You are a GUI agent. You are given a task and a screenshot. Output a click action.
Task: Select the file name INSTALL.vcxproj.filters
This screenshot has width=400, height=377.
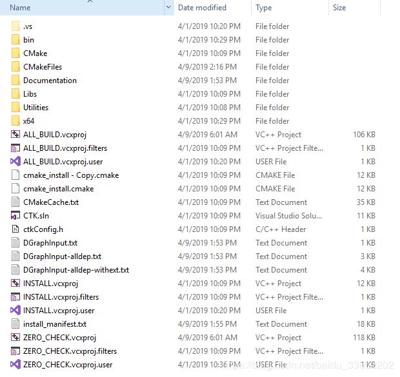pyautogui.click(x=61, y=297)
